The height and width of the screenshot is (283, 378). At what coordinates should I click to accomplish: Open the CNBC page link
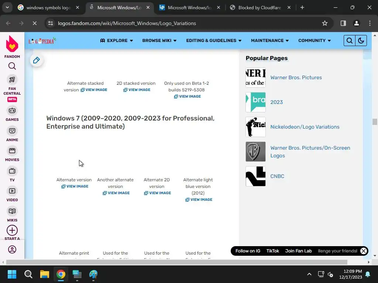pyautogui.click(x=277, y=176)
